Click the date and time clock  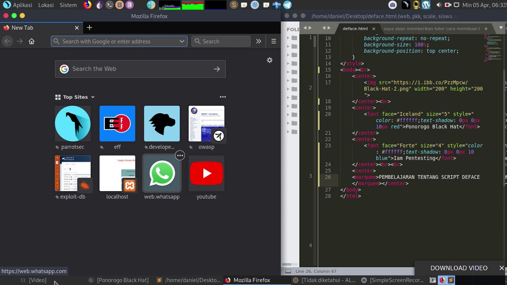(x=484, y=5)
